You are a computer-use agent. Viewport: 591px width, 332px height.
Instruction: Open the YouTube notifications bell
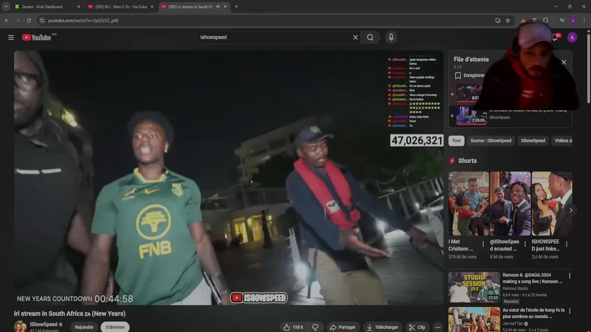(555, 37)
